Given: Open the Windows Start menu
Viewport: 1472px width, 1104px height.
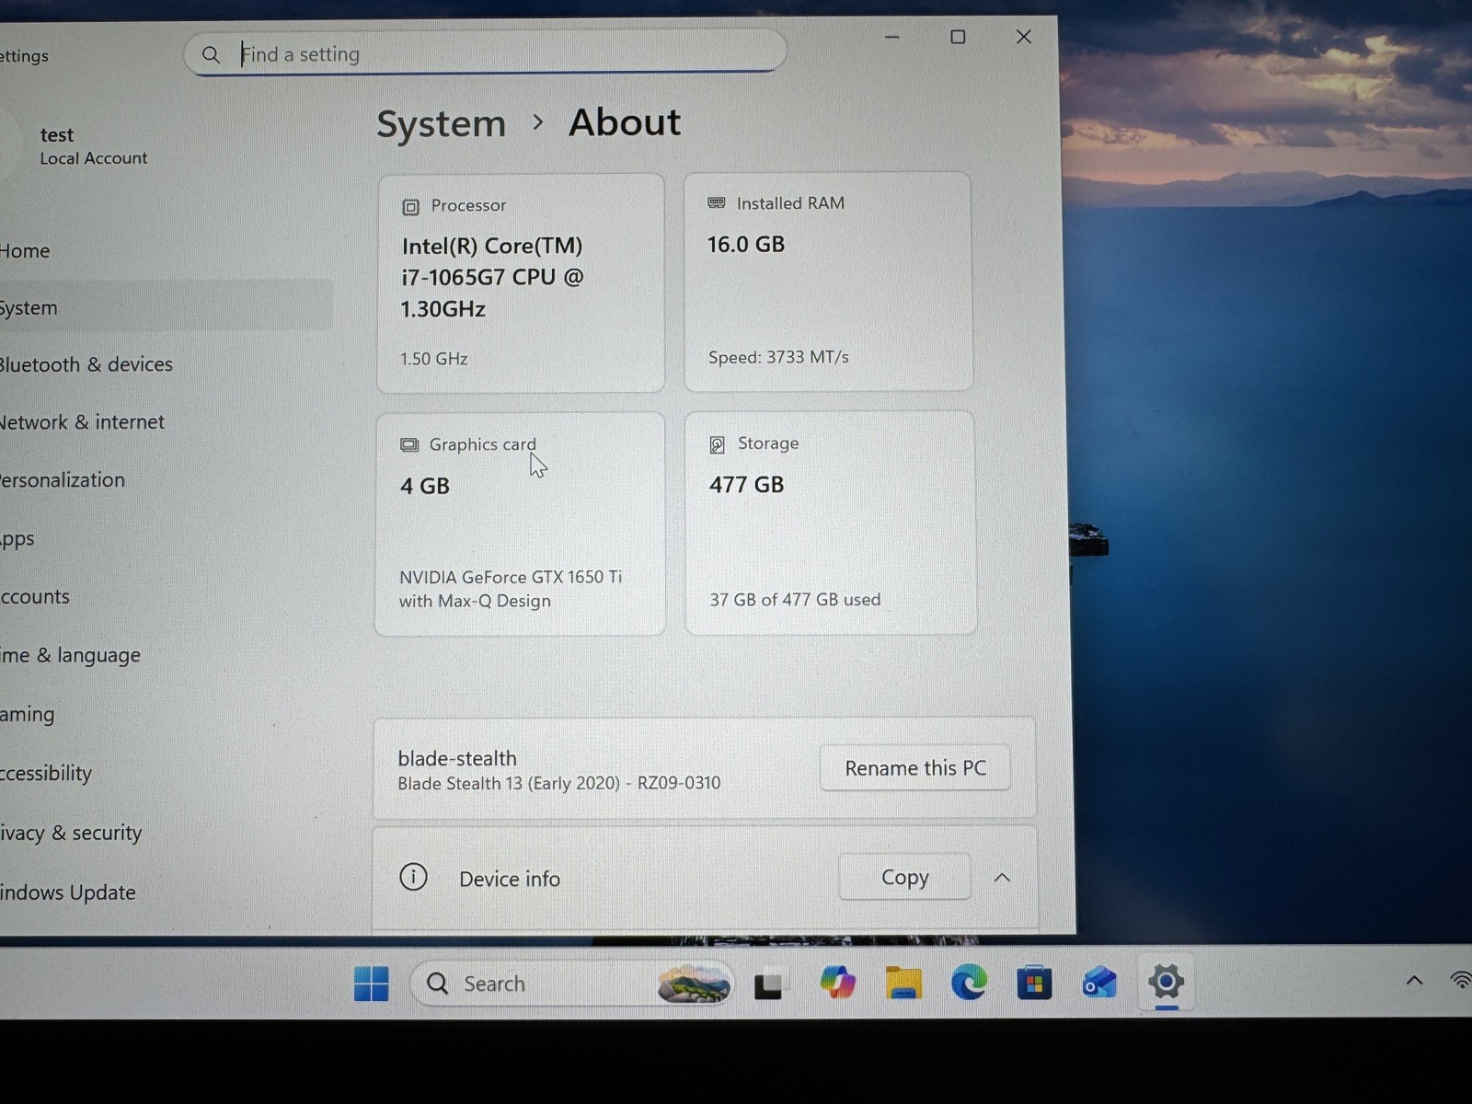Looking at the screenshot, I should pyautogui.click(x=372, y=983).
